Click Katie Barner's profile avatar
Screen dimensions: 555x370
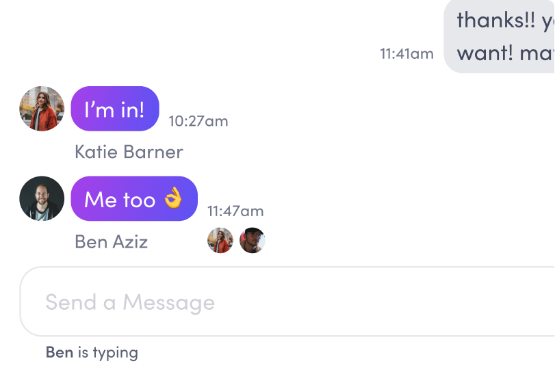(x=42, y=108)
